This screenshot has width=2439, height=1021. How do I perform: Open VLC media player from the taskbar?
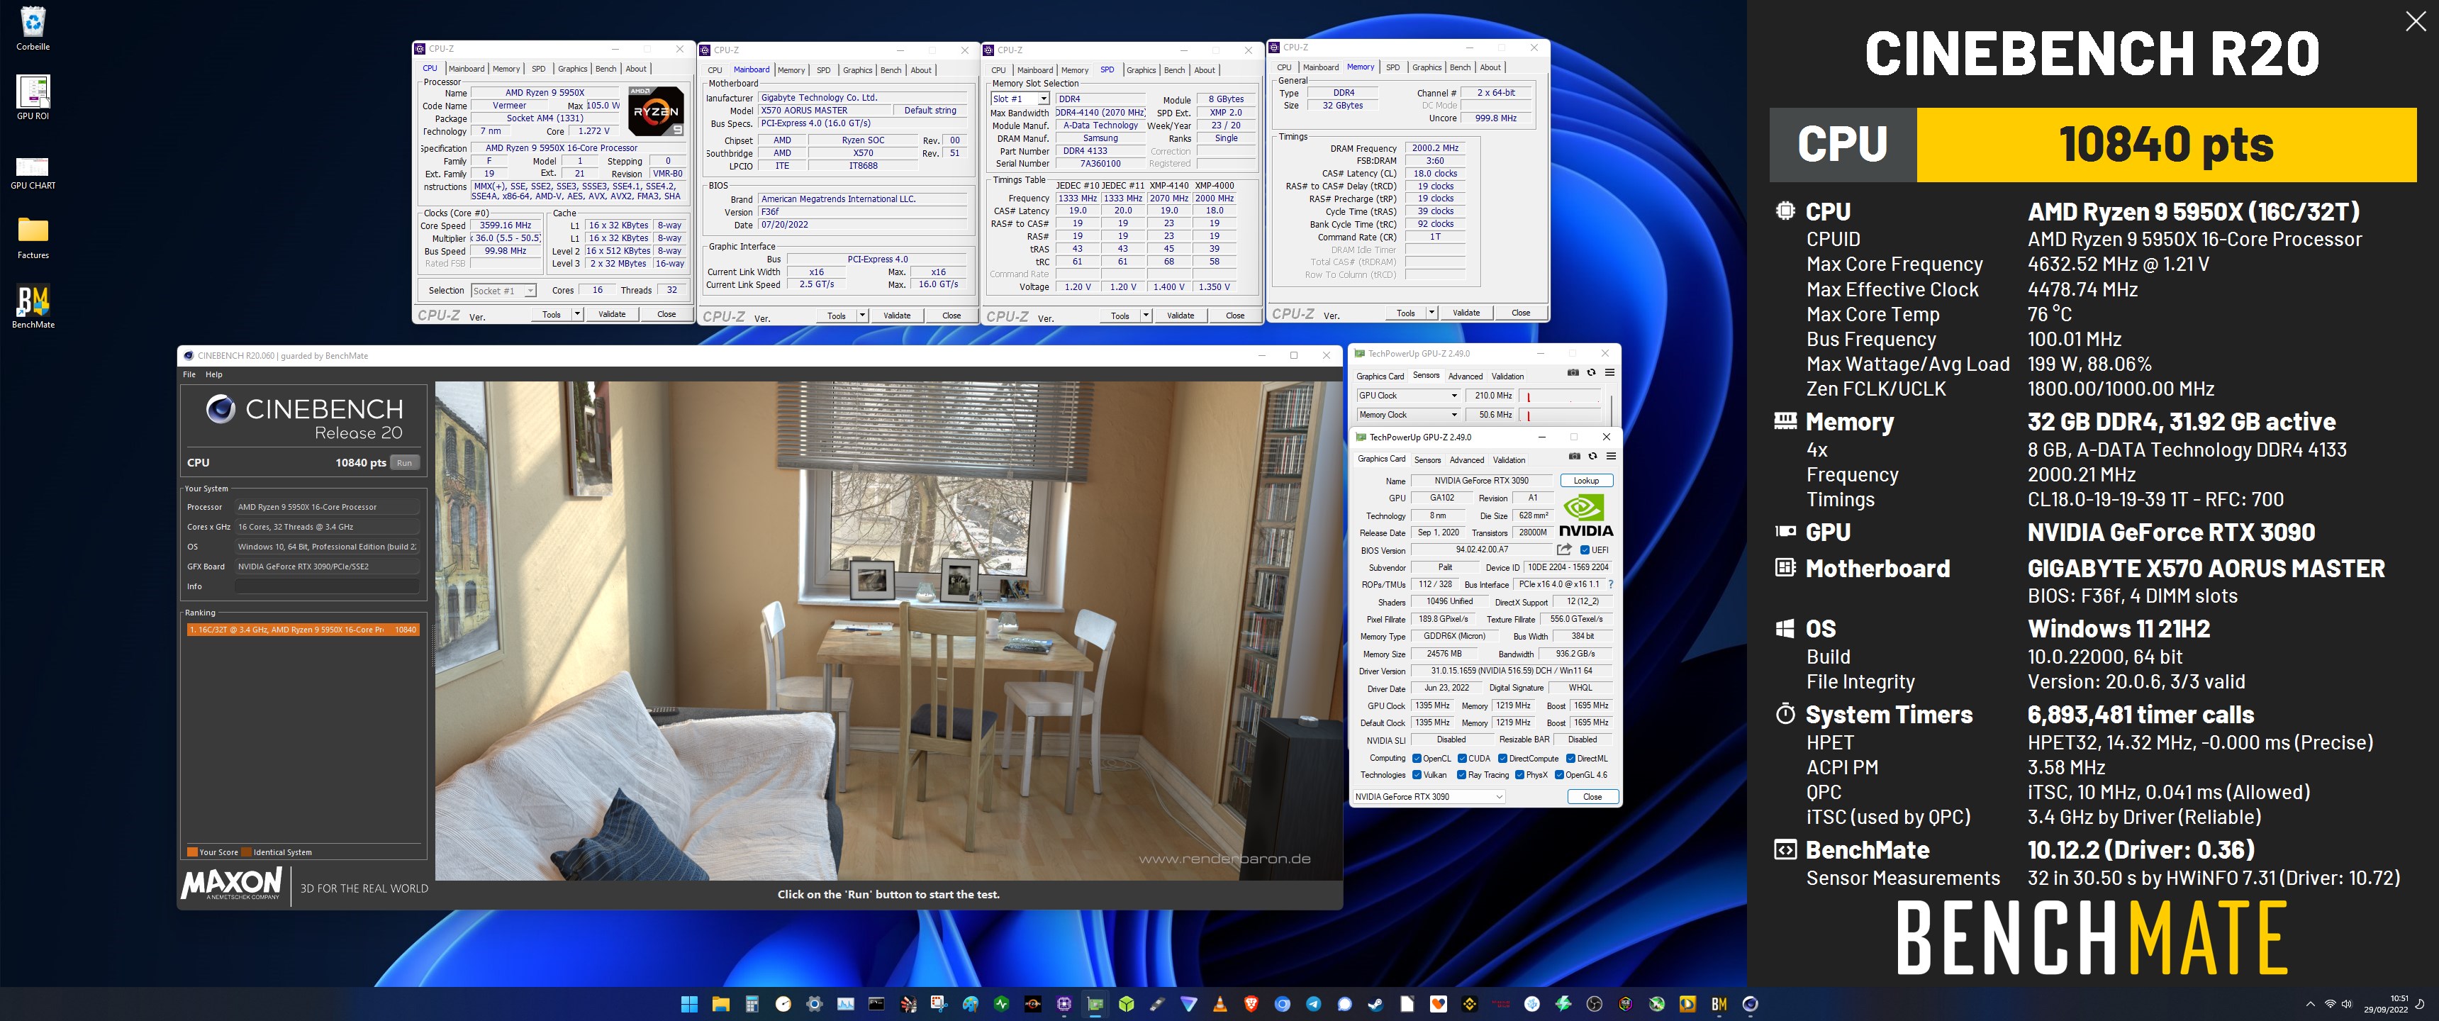click(1219, 1004)
